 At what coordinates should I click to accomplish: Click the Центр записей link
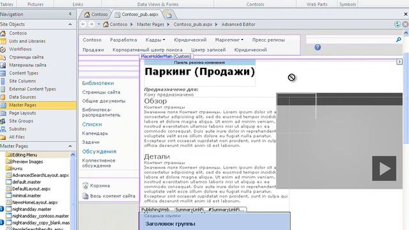[208, 50]
